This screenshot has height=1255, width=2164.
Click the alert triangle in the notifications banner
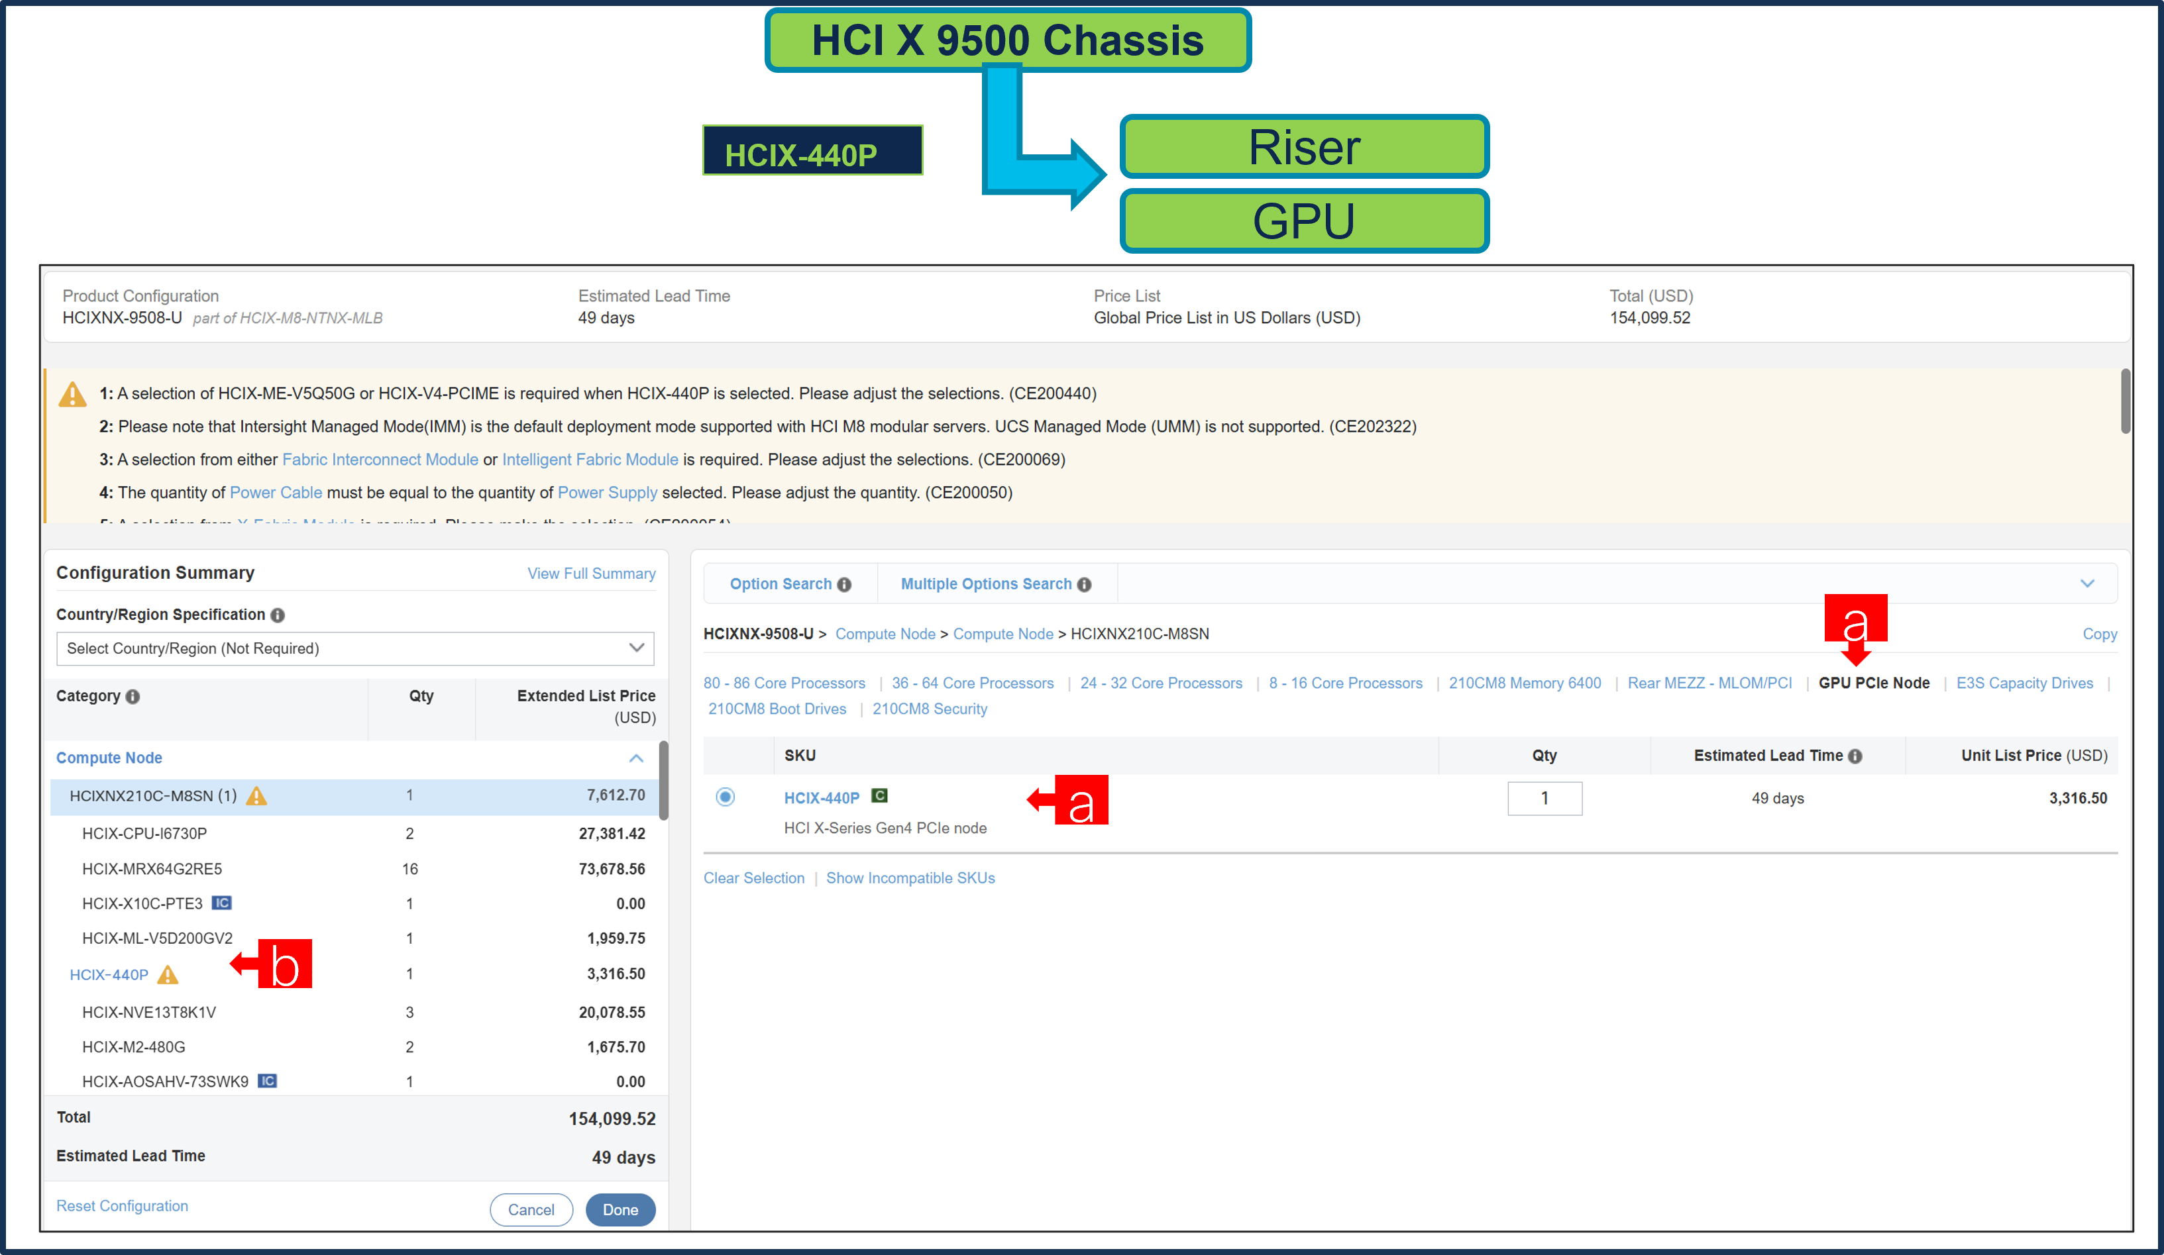tap(72, 394)
